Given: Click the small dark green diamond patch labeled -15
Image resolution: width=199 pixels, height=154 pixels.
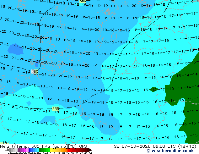Looking at the screenshot, I should tap(154, 90).
